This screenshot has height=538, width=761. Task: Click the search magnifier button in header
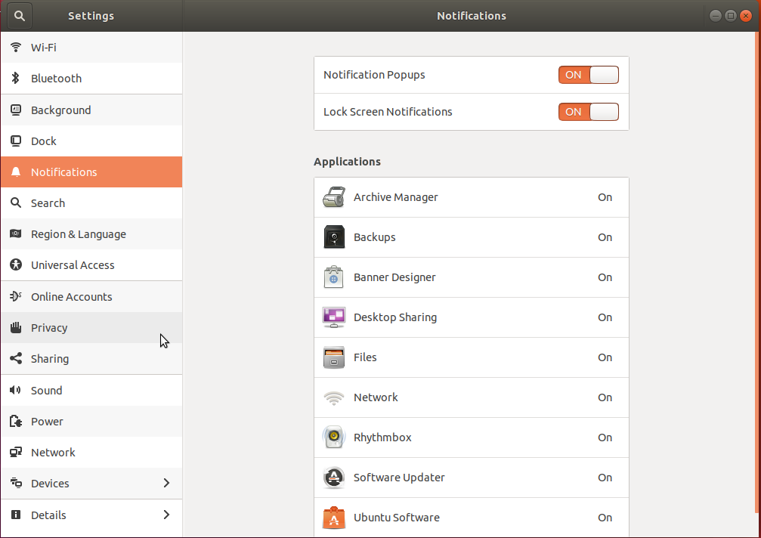coord(20,16)
